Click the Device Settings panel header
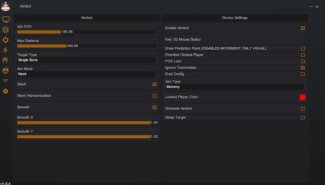325x185 pixels. tap(235, 18)
